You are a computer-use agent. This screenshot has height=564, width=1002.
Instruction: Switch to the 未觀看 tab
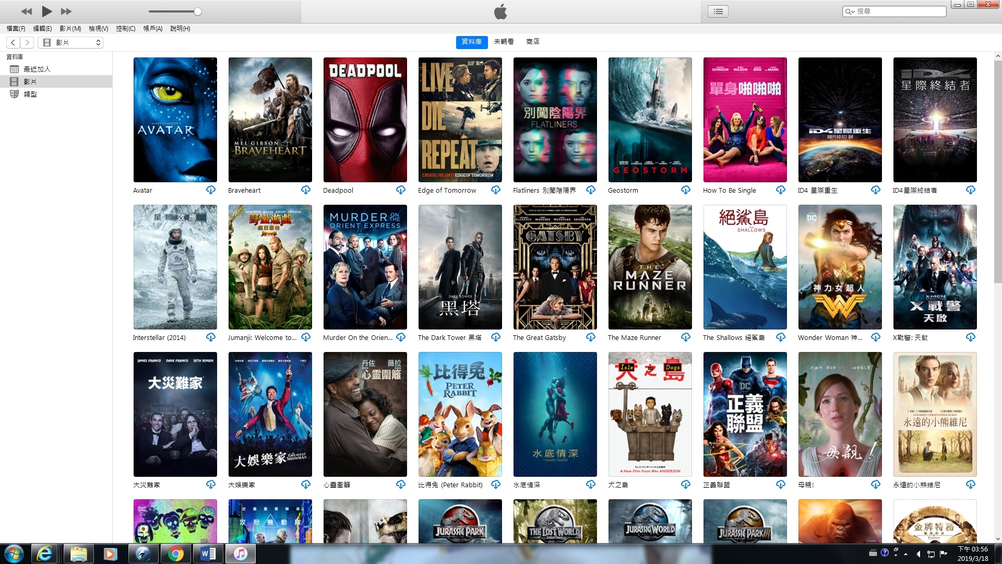(504, 42)
